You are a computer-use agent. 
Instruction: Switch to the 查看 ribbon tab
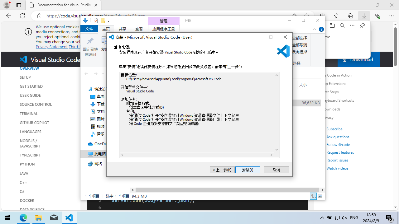(139, 29)
